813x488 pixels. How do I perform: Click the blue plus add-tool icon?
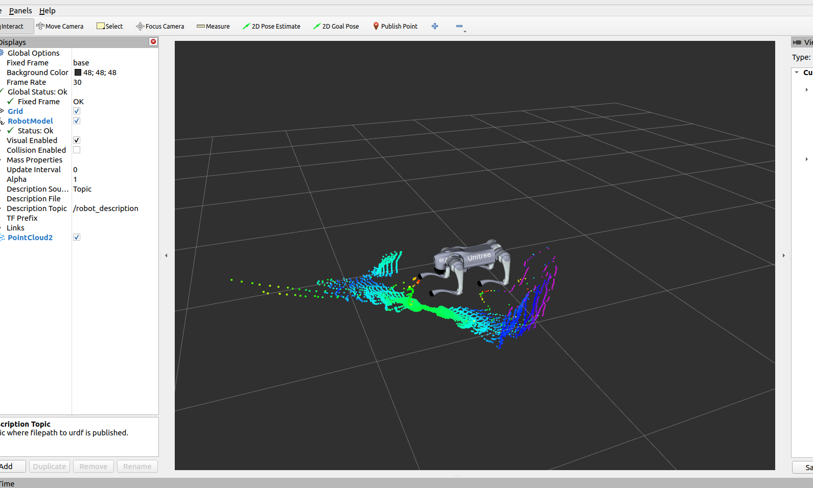(435, 26)
